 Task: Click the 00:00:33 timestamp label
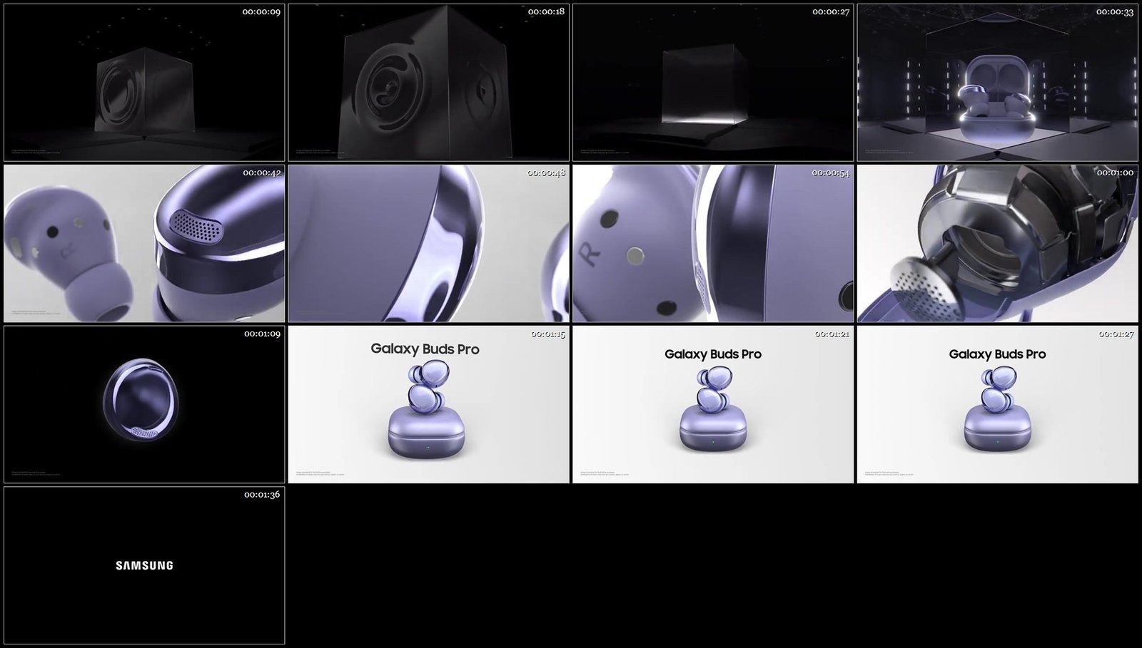pos(1115,12)
